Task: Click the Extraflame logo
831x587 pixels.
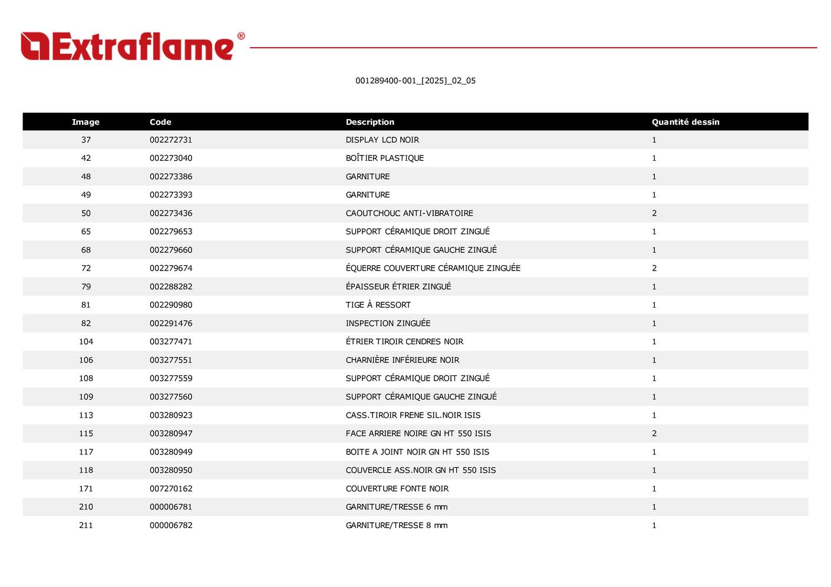Action: tap(133, 46)
